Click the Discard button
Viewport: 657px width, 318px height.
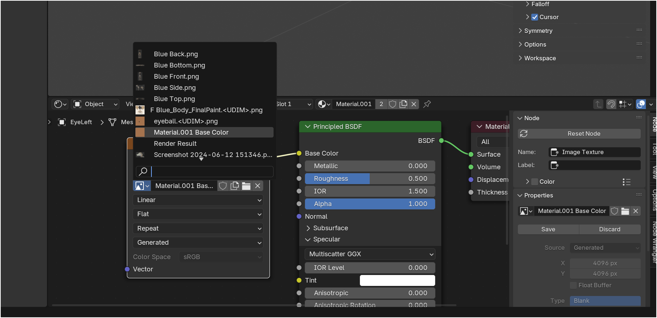[x=610, y=229]
